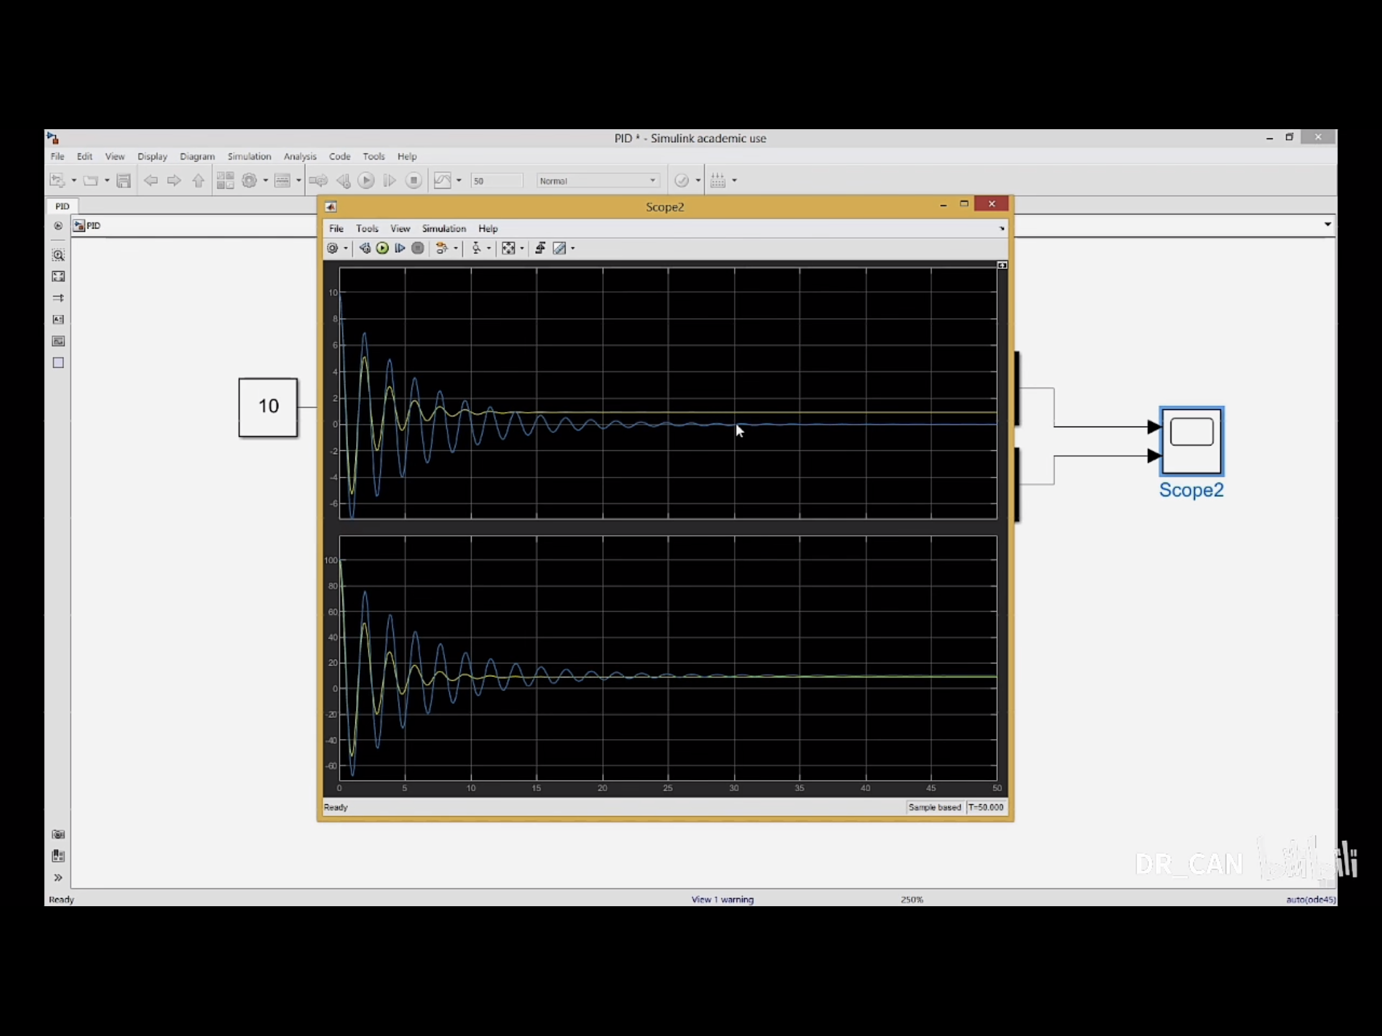The width and height of the screenshot is (1382, 1036).
Task: Select the PID model tab
Action: (62, 206)
